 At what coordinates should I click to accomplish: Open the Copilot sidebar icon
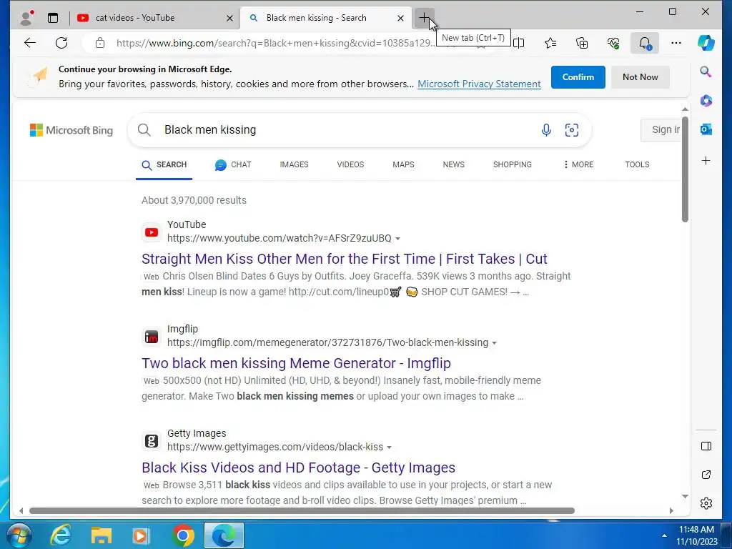click(706, 43)
